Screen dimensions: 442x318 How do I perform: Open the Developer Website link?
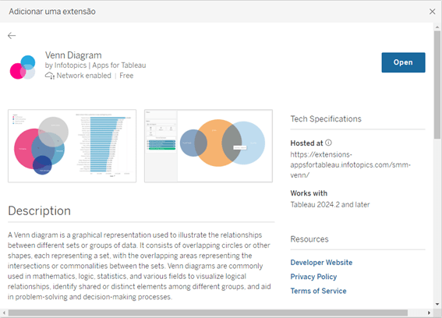pos(321,263)
